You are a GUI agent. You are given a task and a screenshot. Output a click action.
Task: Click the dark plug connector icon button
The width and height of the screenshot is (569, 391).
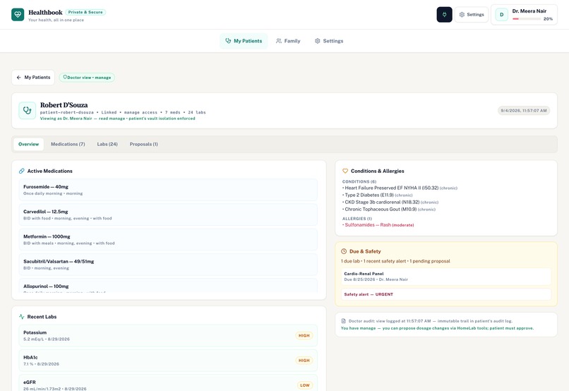tap(444, 15)
